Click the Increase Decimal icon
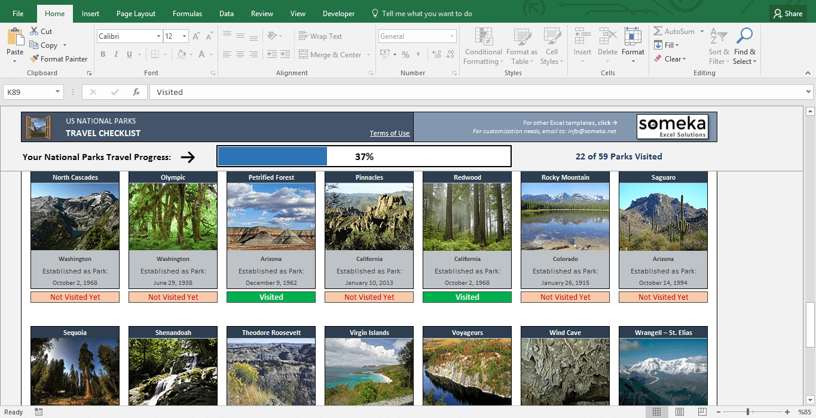The image size is (816, 418). tap(436, 55)
